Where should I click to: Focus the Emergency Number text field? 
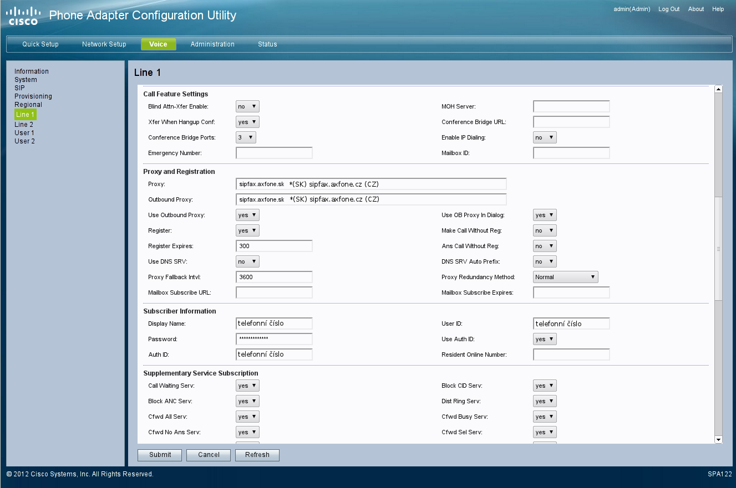tap(274, 153)
